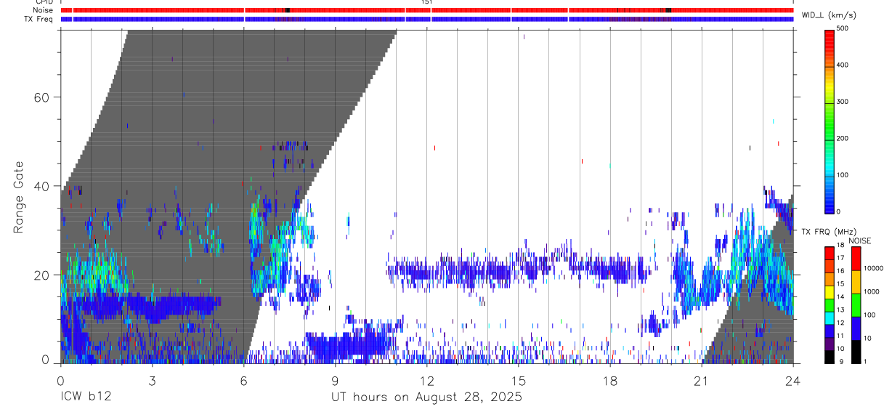The width and height of the screenshot is (892, 412).
Task: Click the 300 tick on WID colorbar
Action: 843,102
